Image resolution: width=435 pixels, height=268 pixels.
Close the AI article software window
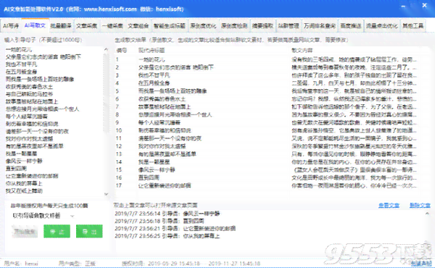pos(424,5)
